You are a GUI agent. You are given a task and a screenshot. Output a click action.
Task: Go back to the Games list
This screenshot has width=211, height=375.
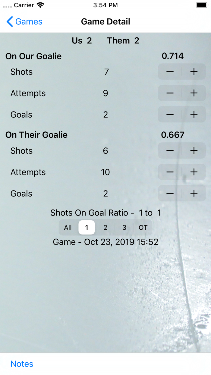[x=24, y=21]
